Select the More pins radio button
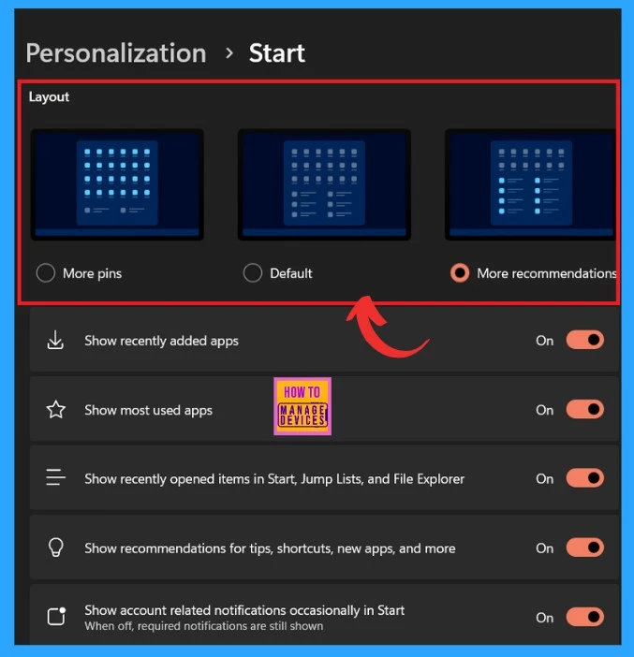The width and height of the screenshot is (634, 657). point(46,273)
